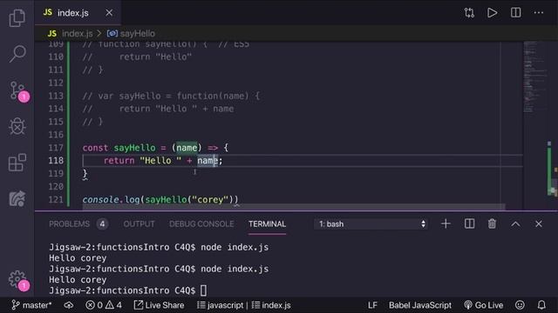Image resolution: width=558 pixels, height=313 pixels.
Task: Run the code with the play icon
Action: click(492, 13)
